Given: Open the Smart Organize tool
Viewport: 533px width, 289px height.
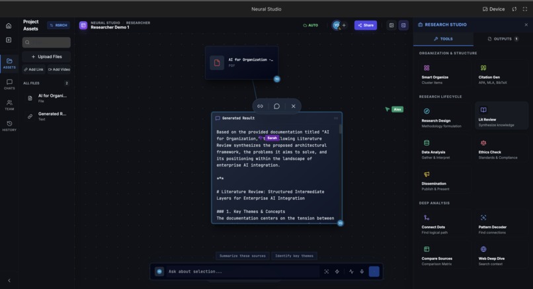Looking at the screenshot, I should coord(444,74).
